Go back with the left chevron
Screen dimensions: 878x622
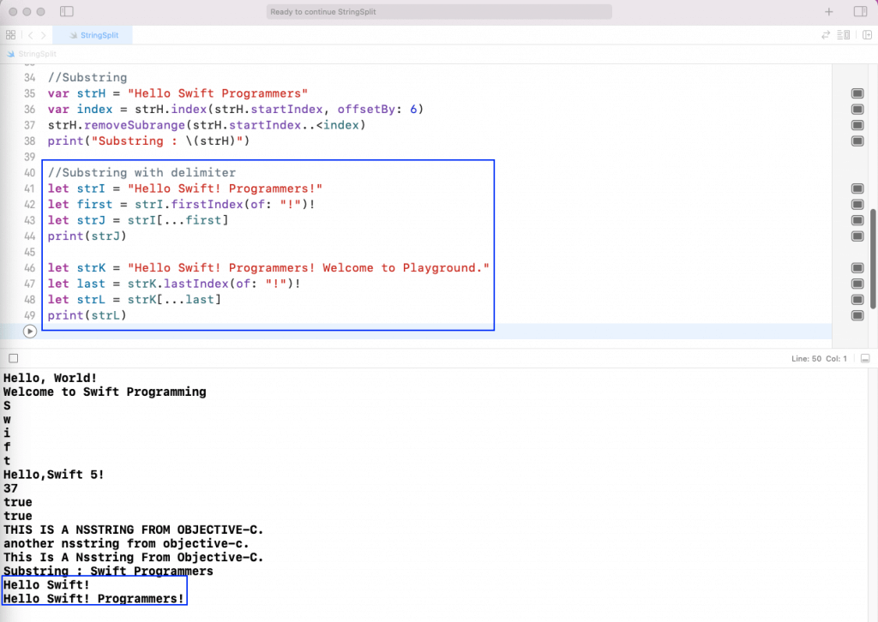tap(31, 35)
